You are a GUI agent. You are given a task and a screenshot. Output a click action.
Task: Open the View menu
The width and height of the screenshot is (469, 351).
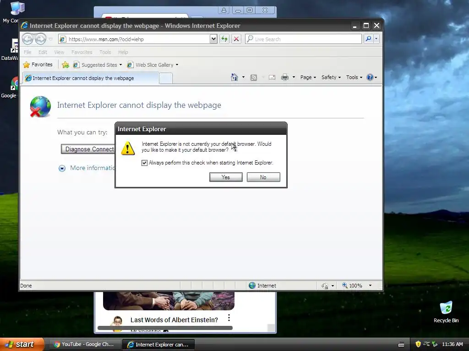(59, 52)
